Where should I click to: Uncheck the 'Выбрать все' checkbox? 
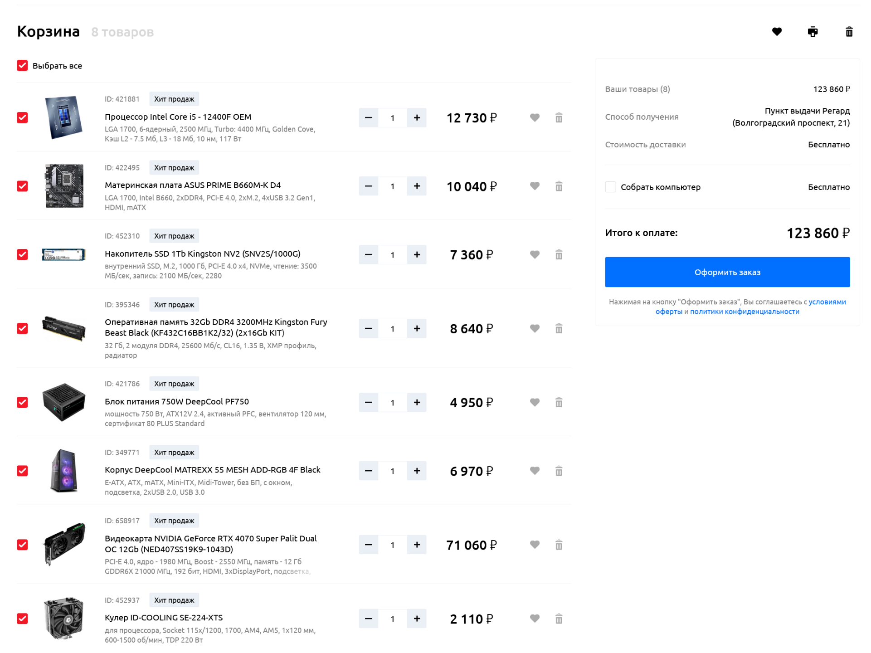[22, 66]
